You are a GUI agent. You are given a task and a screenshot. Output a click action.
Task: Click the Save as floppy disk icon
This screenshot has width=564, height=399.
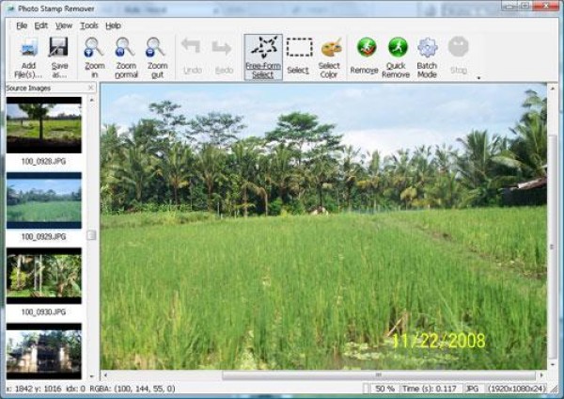[x=59, y=48]
